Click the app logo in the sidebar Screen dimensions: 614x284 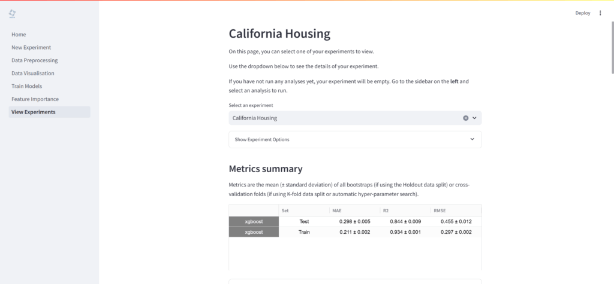point(13,13)
